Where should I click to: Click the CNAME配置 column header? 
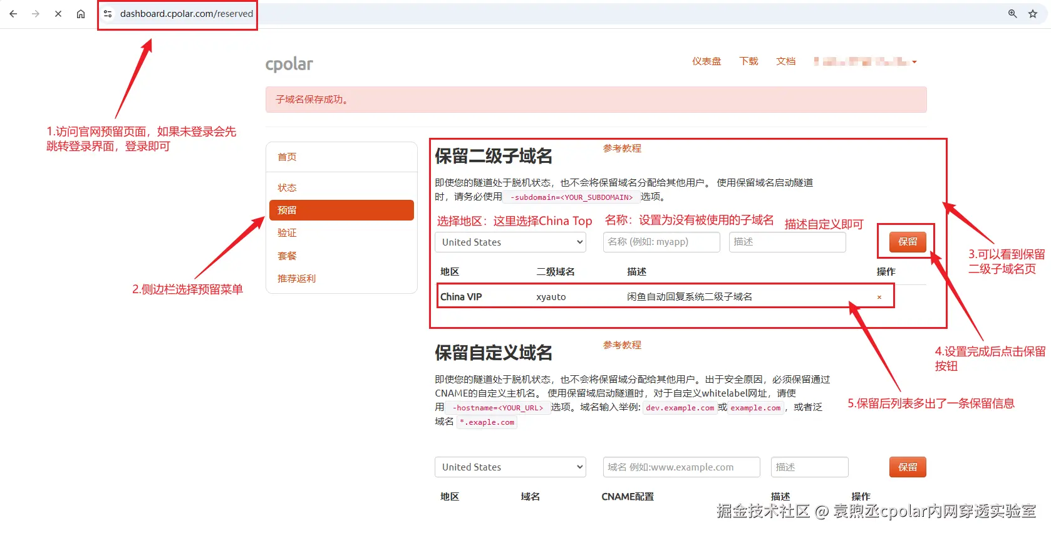[x=628, y=497]
